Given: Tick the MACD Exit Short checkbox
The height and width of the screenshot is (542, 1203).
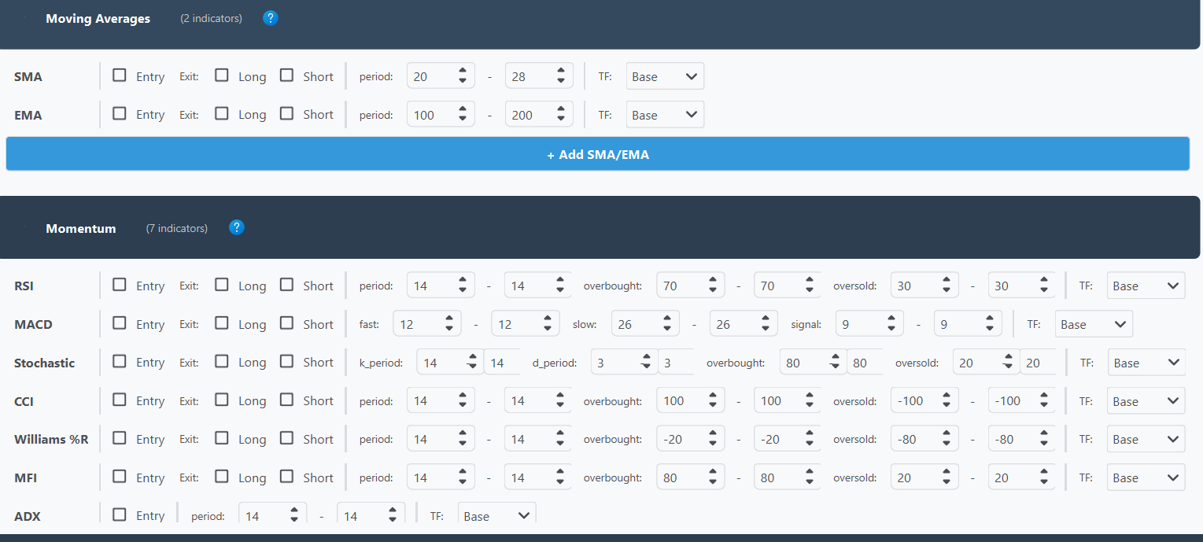Looking at the screenshot, I should pos(286,323).
